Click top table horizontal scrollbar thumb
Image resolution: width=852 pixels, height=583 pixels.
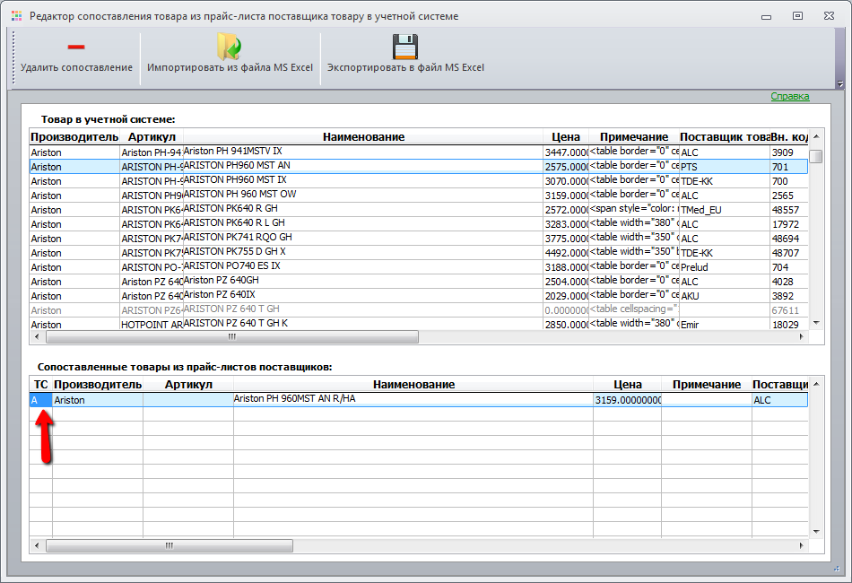coord(232,337)
